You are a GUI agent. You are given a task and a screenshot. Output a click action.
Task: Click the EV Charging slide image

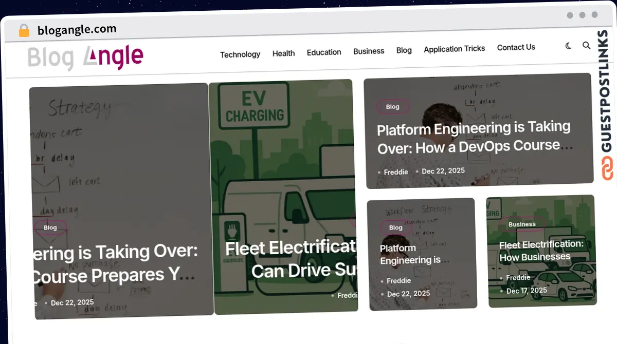click(283, 154)
